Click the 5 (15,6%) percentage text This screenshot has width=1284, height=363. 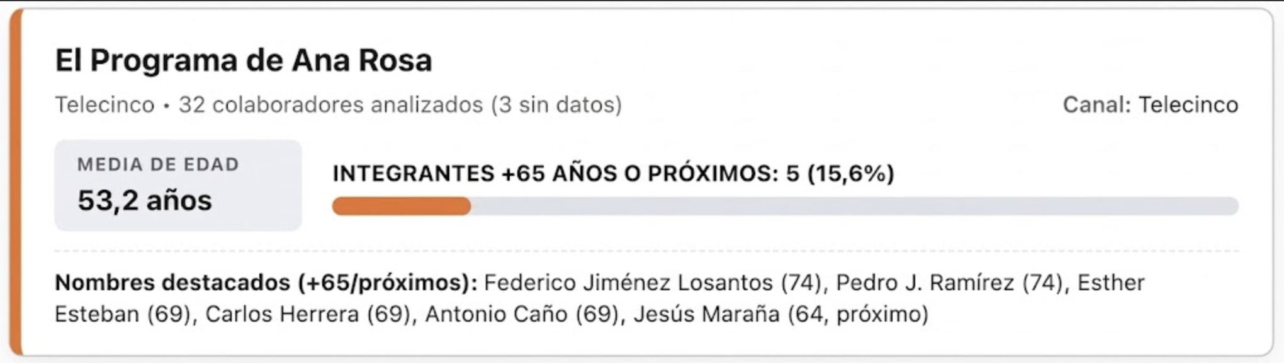840,173
